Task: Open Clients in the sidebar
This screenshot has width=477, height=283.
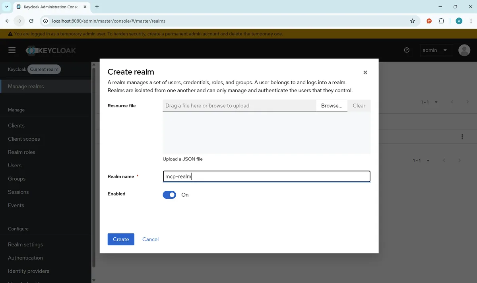Action: point(16,126)
